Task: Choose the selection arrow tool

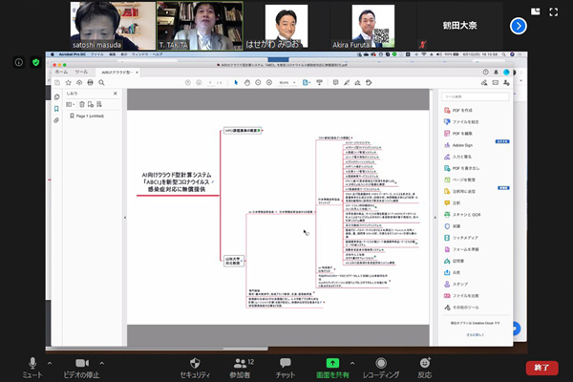Action: coord(236,83)
